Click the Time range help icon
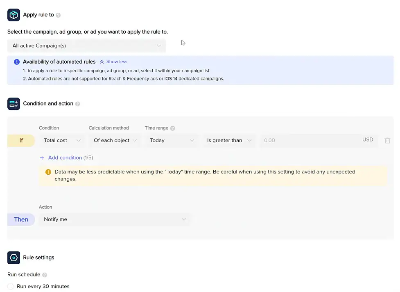Screen dimensions: 400x292 coord(172,128)
